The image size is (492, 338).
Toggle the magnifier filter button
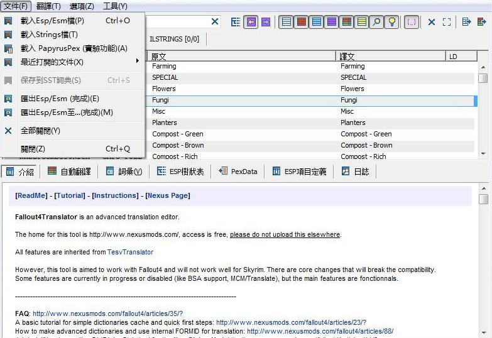(x=376, y=22)
